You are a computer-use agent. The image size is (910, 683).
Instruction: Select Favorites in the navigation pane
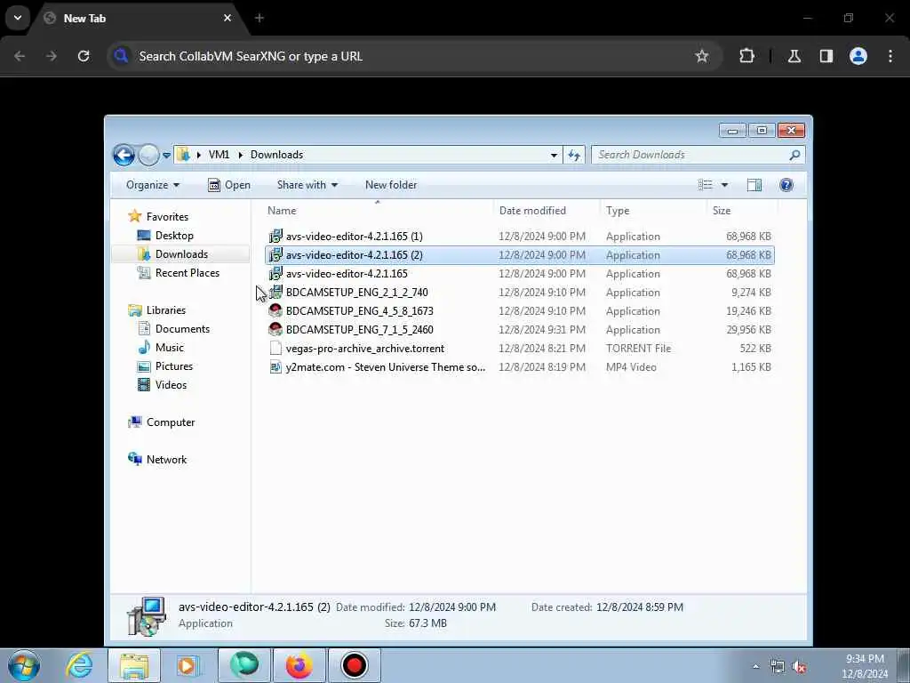pyautogui.click(x=158, y=216)
